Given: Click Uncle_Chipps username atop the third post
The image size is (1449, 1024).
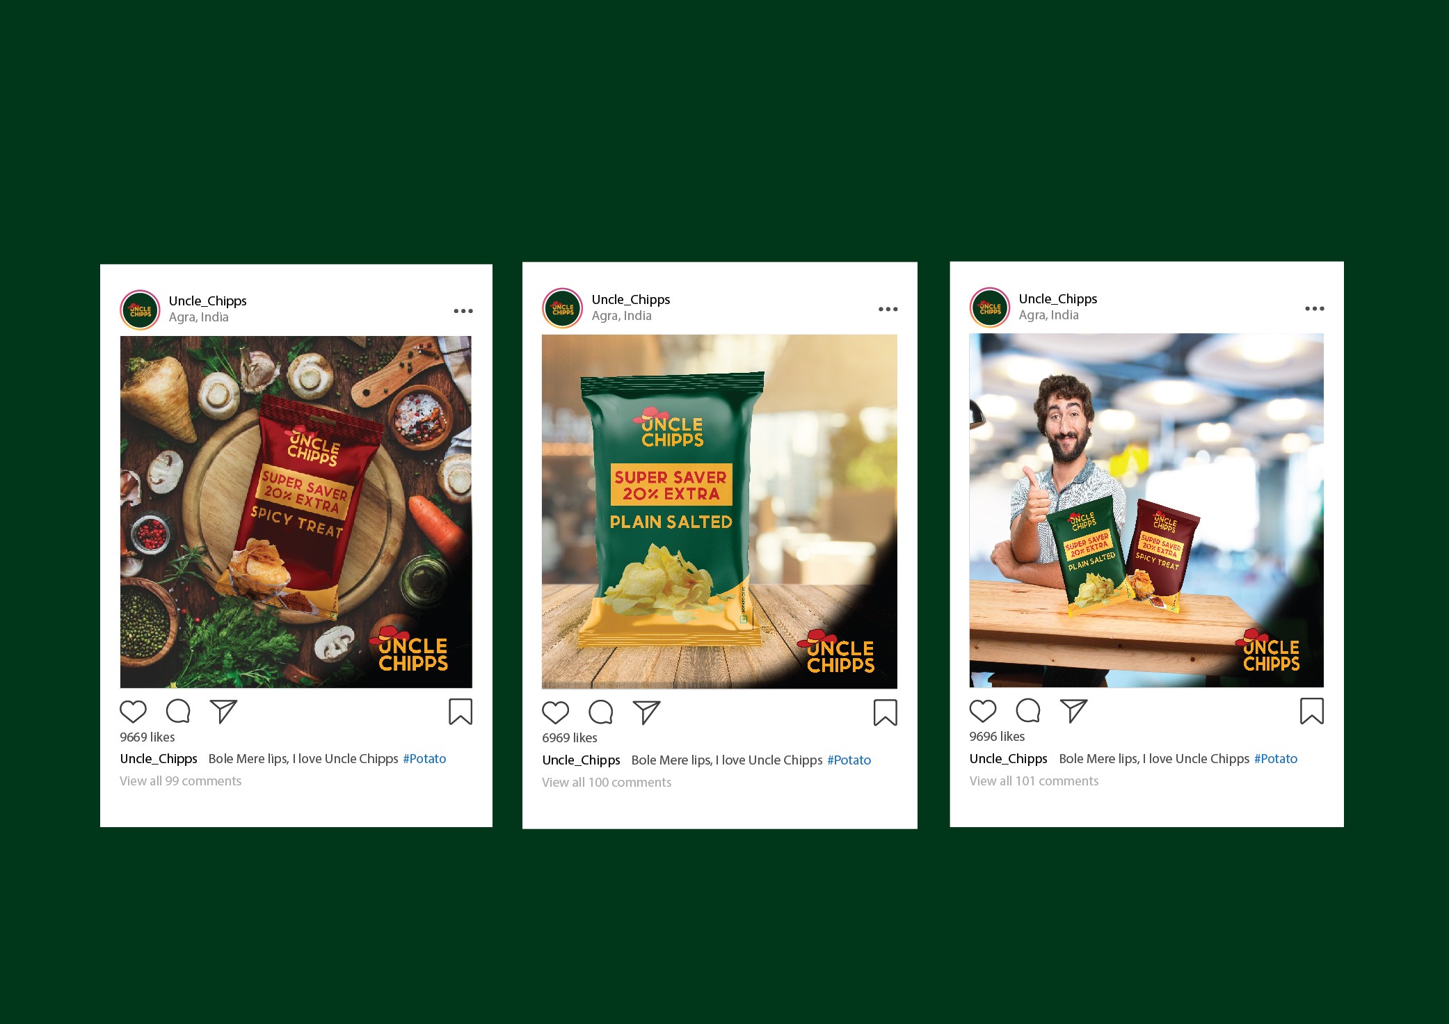Looking at the screenshot, I should (x=1058, y=298).
